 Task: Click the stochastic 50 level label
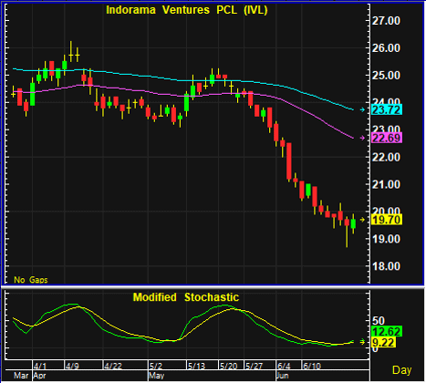tap(379, 321)
